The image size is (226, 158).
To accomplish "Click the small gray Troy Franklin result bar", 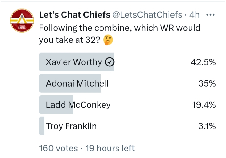I will (42, 126).
